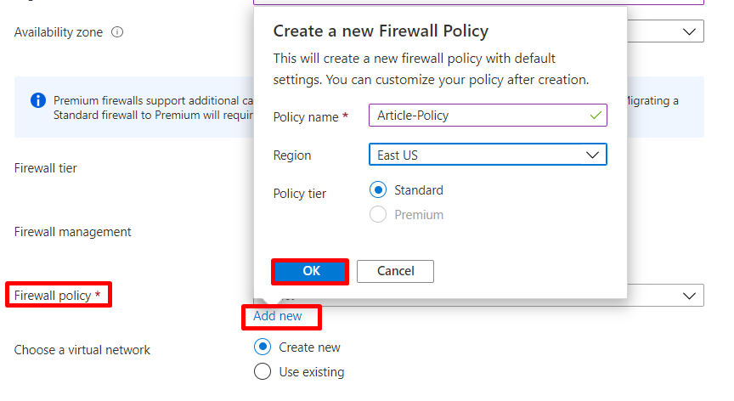The image size is (734, 401).
Task: Click the Choose a virtual network label
Action: point(82,350)
